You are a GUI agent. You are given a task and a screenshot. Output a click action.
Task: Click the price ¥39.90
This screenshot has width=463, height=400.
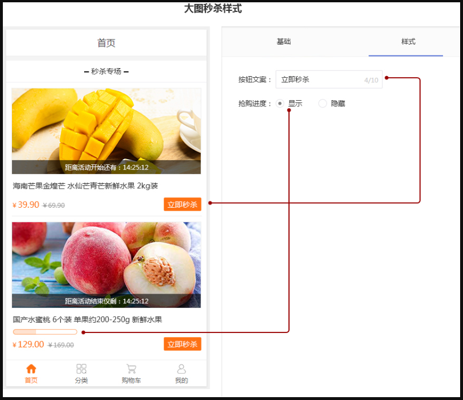pyautogui.click(x=26, y=204)
